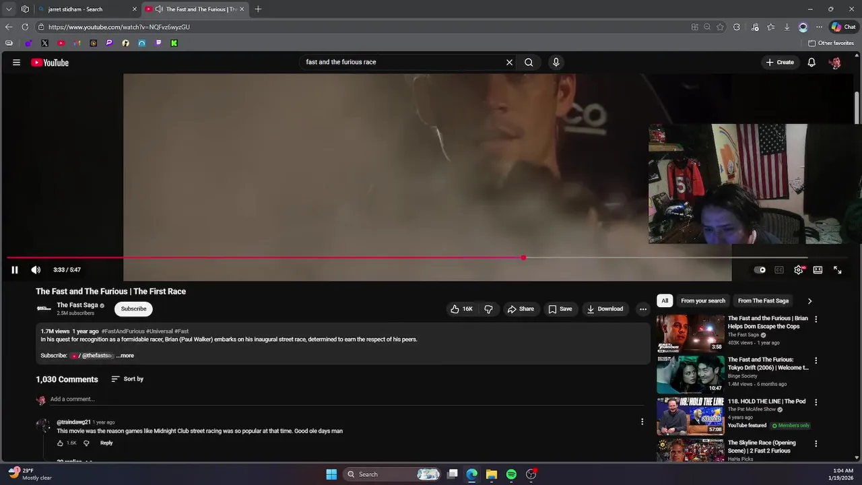
Task: Open options for Tokyo Drift video
Action: 816,361
